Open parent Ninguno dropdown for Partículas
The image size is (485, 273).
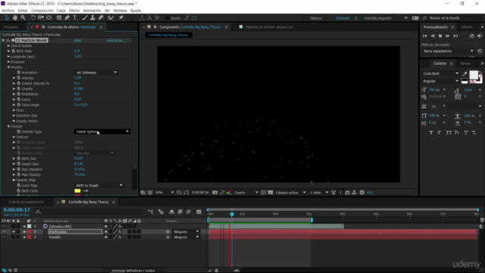(x=186, y=231)
